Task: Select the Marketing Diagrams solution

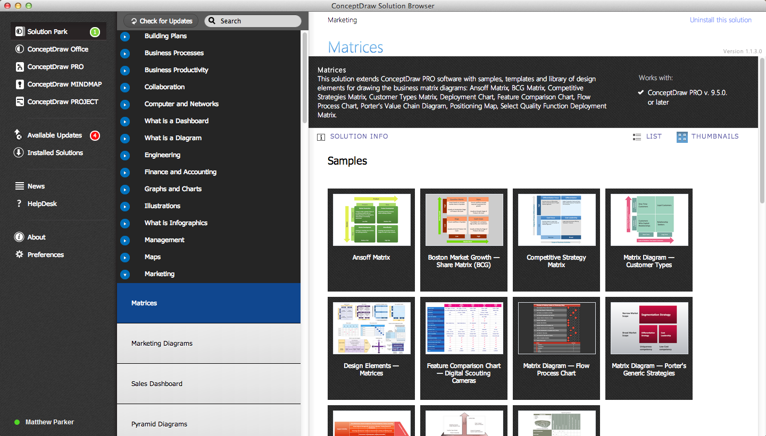Action: point(209,344)
